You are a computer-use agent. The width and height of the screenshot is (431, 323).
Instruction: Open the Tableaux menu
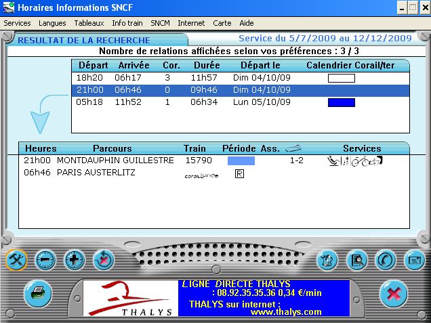(89, 23)
